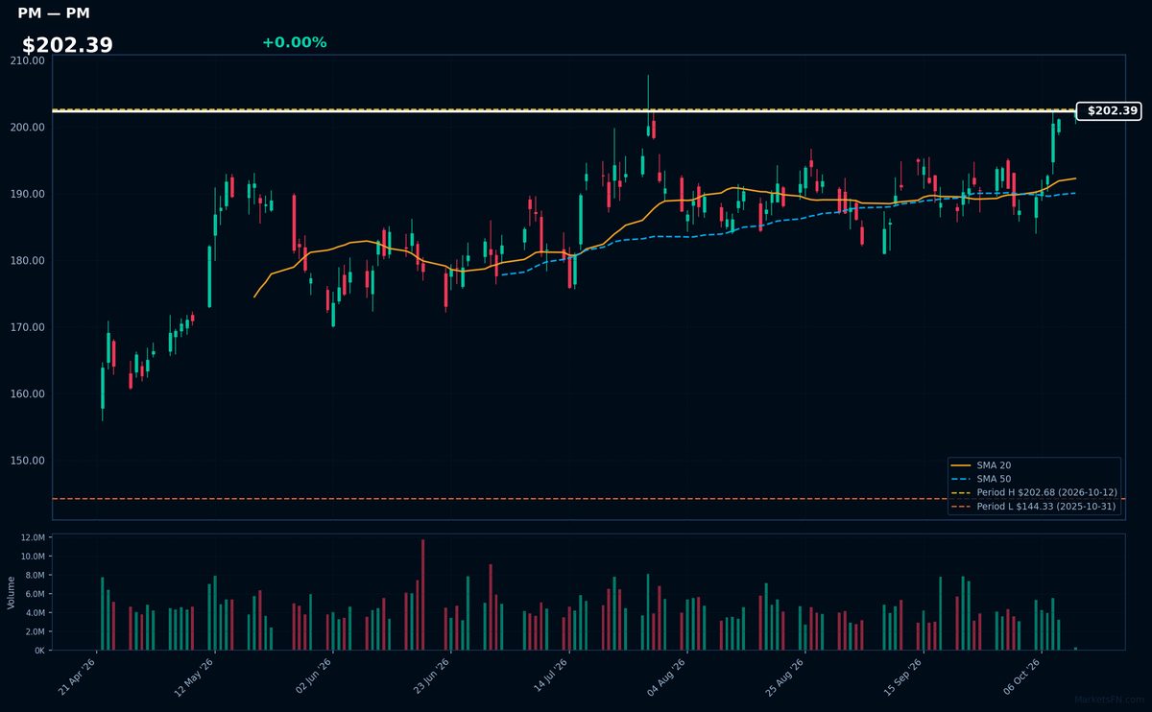1152x712 pixels.
Task: Click the 02 Jun '26 date label
Action: pyautogui.click(x=315, y=676)
